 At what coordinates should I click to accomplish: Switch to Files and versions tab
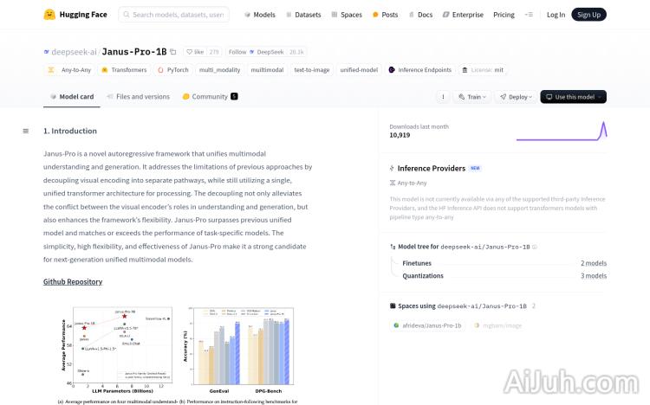click(138, 97)
